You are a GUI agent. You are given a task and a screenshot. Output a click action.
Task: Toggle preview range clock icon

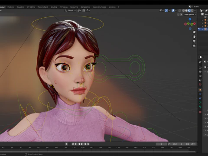click(x=169, y=144)
